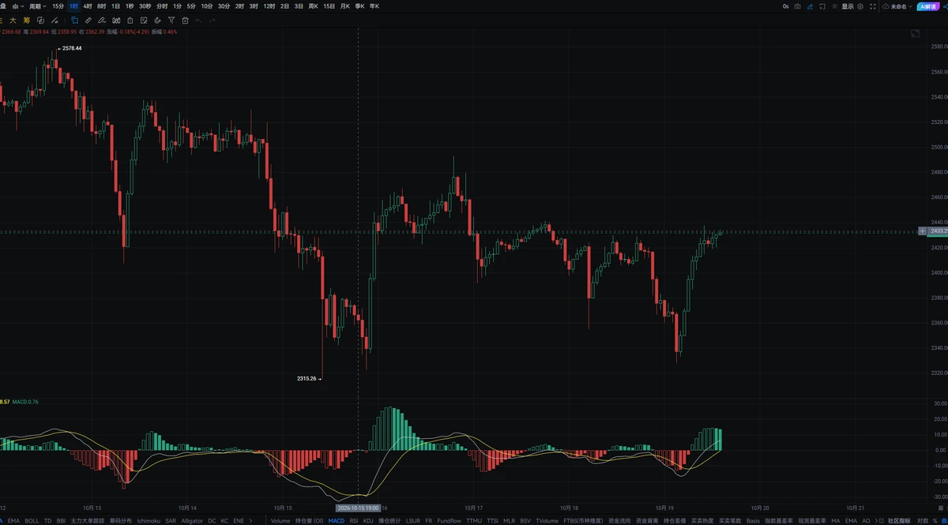The height and width of the screenshot is (525, 948).
Task: Open the chart type dropdown
Action: [17, 6]
